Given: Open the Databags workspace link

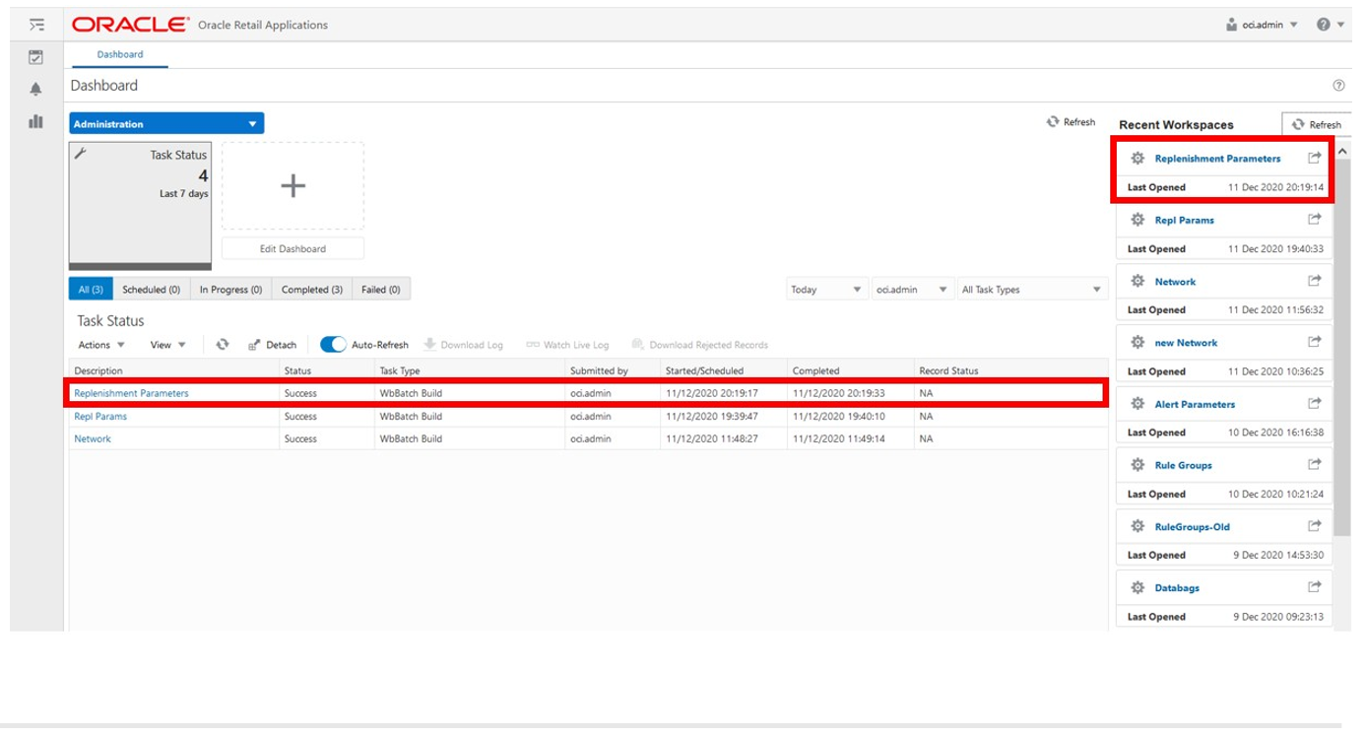Looking at the screenshot, I should tap(1177, 588).
